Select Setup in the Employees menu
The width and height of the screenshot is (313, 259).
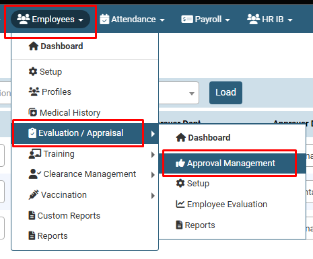pos(85,72)
